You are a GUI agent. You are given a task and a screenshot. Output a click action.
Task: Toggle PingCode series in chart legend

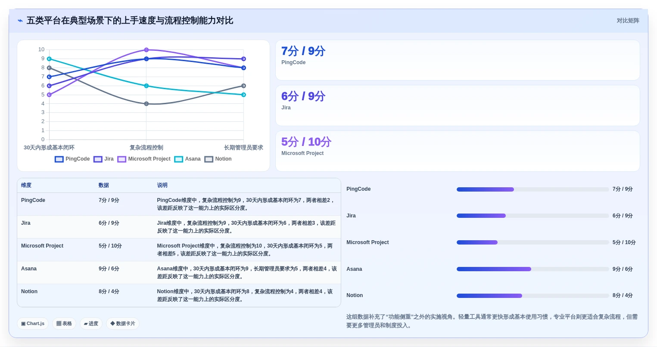[72, 159]
